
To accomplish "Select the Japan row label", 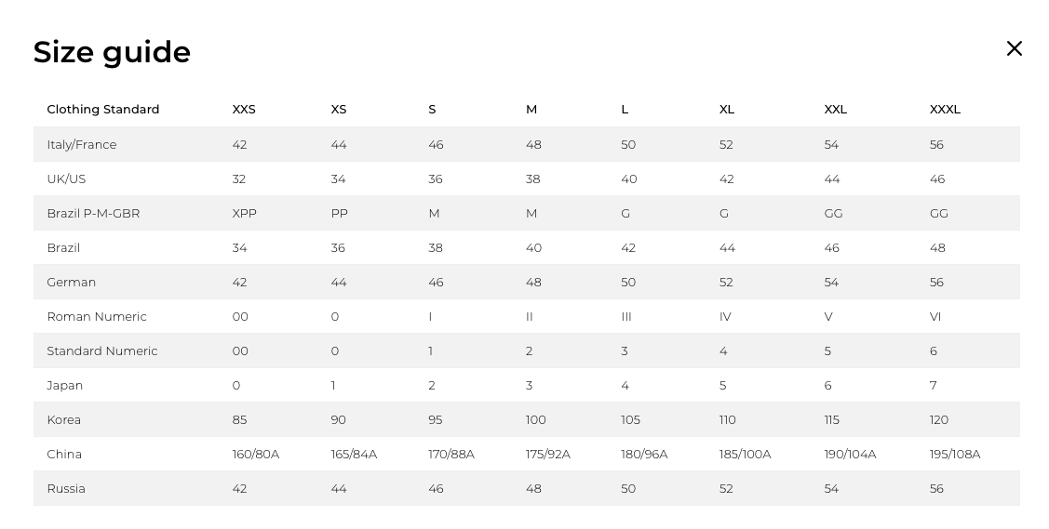I will [65, 386].
